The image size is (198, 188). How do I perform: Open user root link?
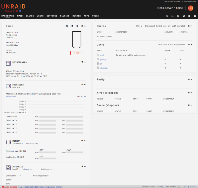pos(102,55)
